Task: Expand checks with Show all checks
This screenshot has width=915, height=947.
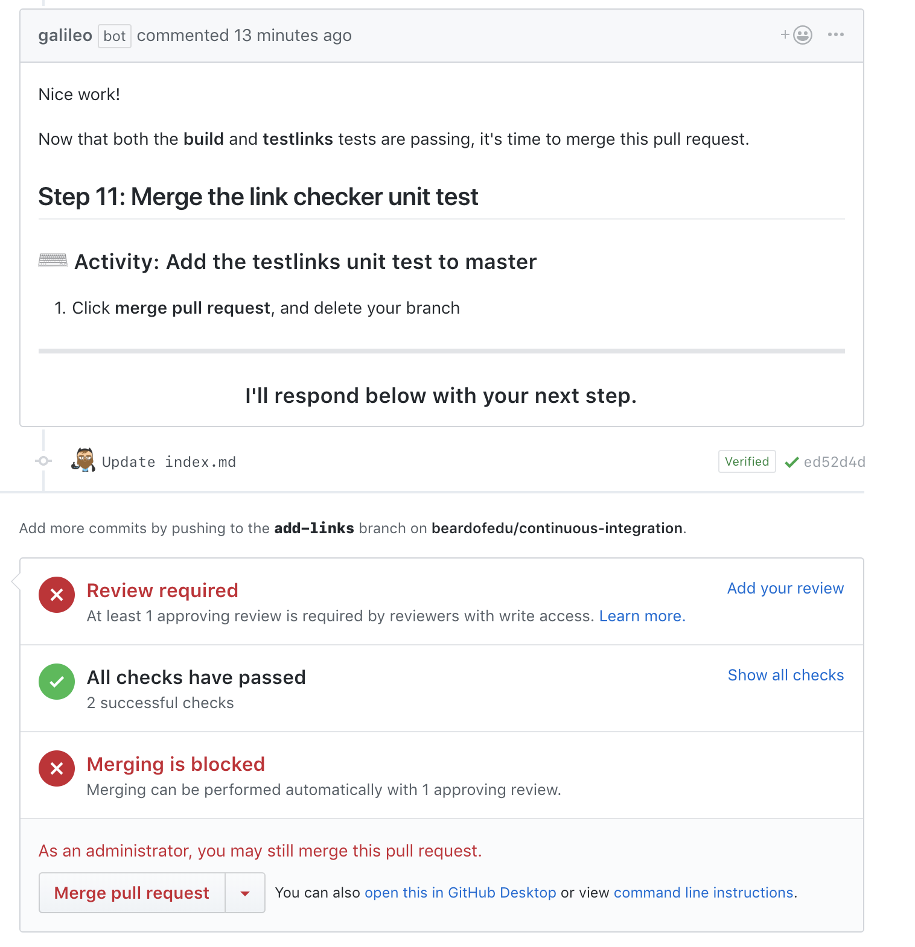Action: 785,675
